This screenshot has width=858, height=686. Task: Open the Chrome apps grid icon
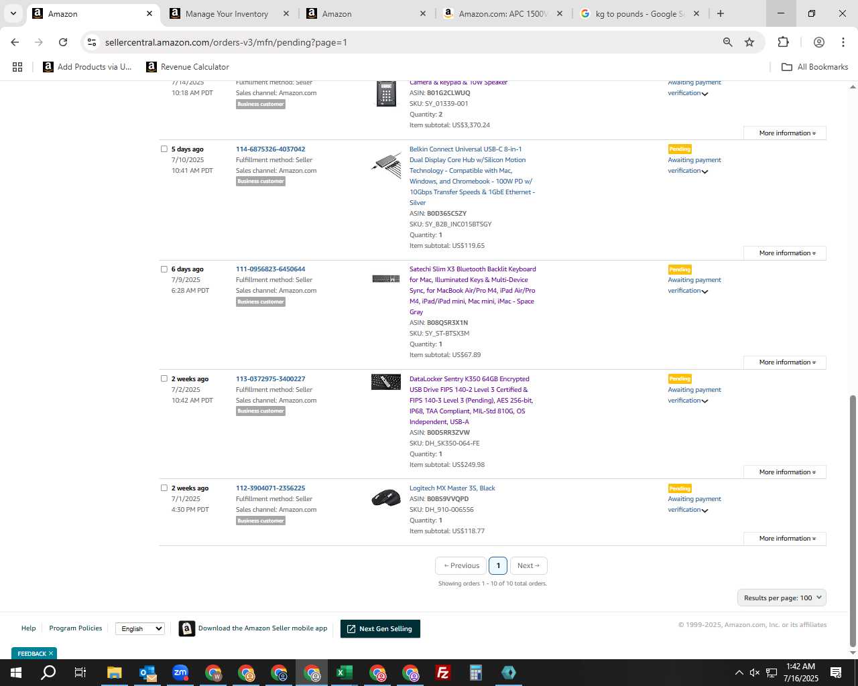coord(17,67)
